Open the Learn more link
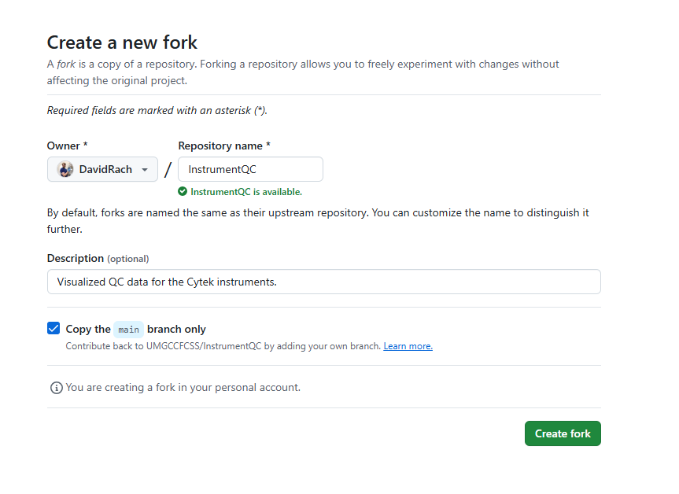Screen dimensions: 679x494 pos(408,346)
